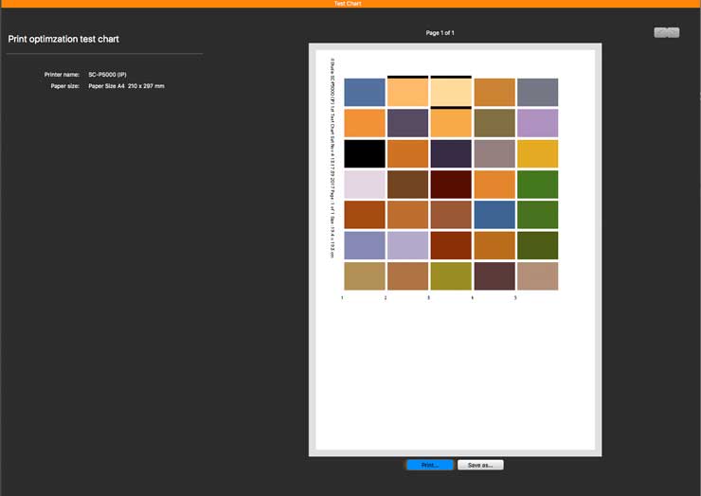Click the blue Print... button
701x496 pixels.
(x=430, y=465)
